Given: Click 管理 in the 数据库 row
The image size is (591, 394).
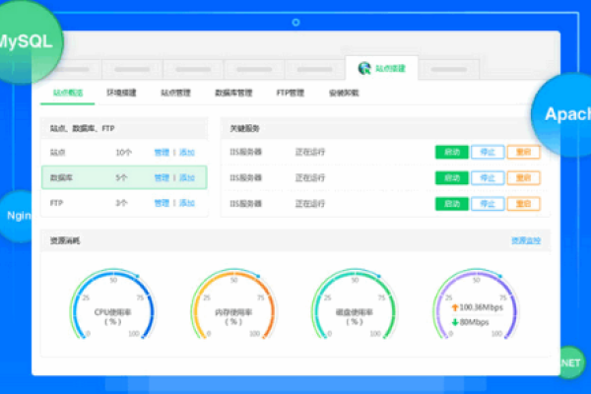Looking at the screenshot, I should point(162,177).
